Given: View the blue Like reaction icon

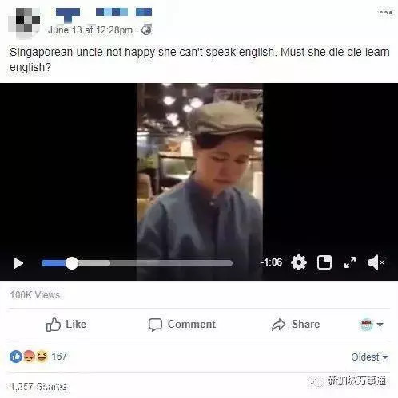Looking at the screenshot, I should click(16, 357).
